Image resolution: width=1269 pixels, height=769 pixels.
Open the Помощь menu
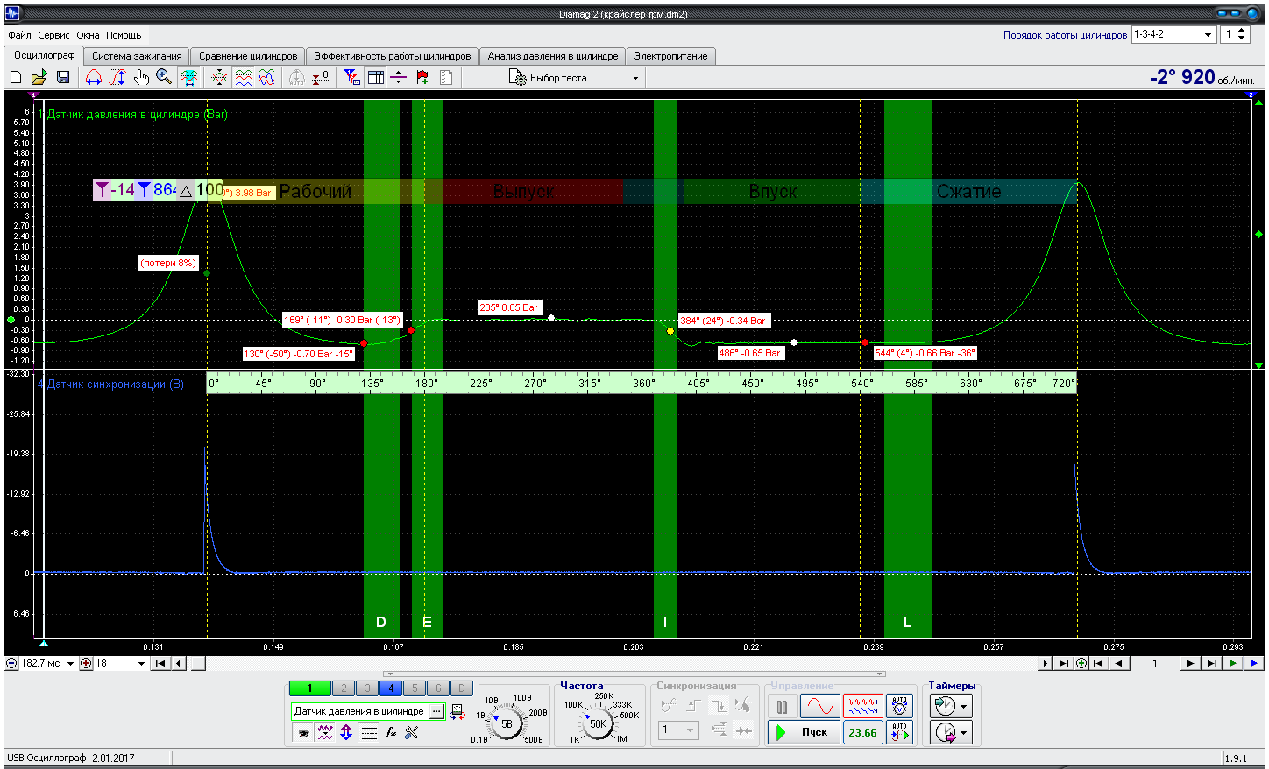(x=124, y=35)
